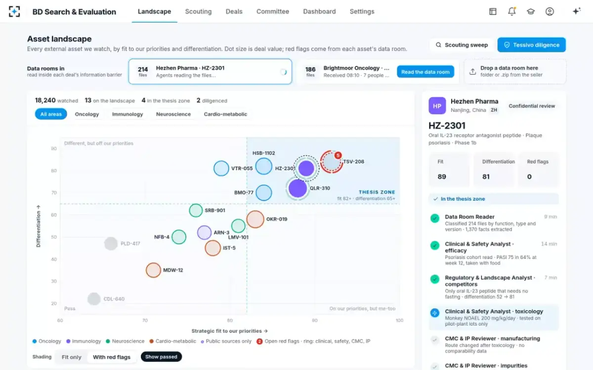Click the Drop a data room here zone
The height and width of the screenshot is (370, 593).
515,72
